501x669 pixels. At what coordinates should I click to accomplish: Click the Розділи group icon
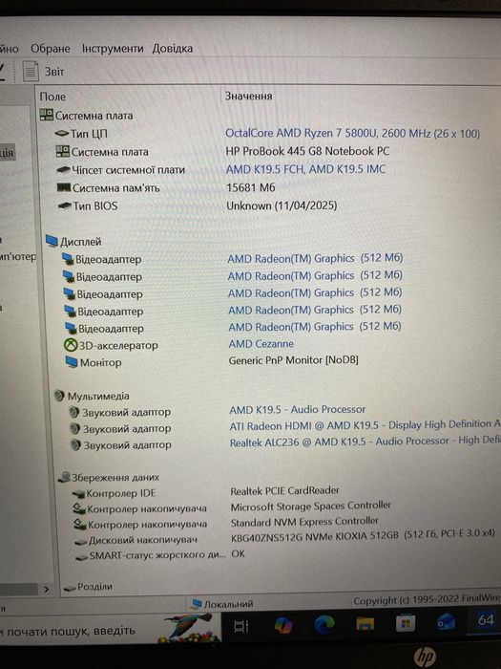70,588
